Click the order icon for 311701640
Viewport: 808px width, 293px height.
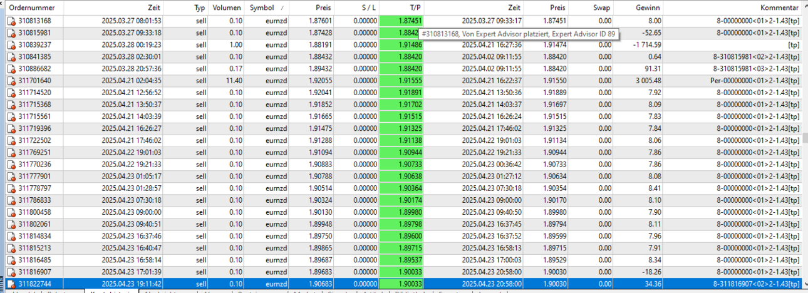[x=11, y=81]
